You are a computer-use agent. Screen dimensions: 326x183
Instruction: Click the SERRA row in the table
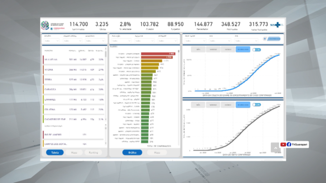point(73,80)
